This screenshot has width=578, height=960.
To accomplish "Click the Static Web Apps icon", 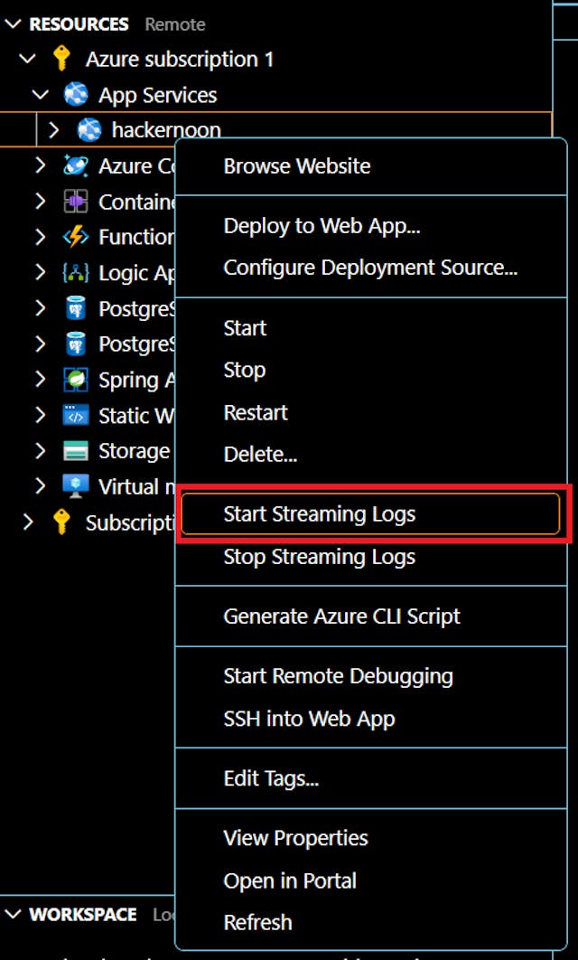I will point(76,416).
